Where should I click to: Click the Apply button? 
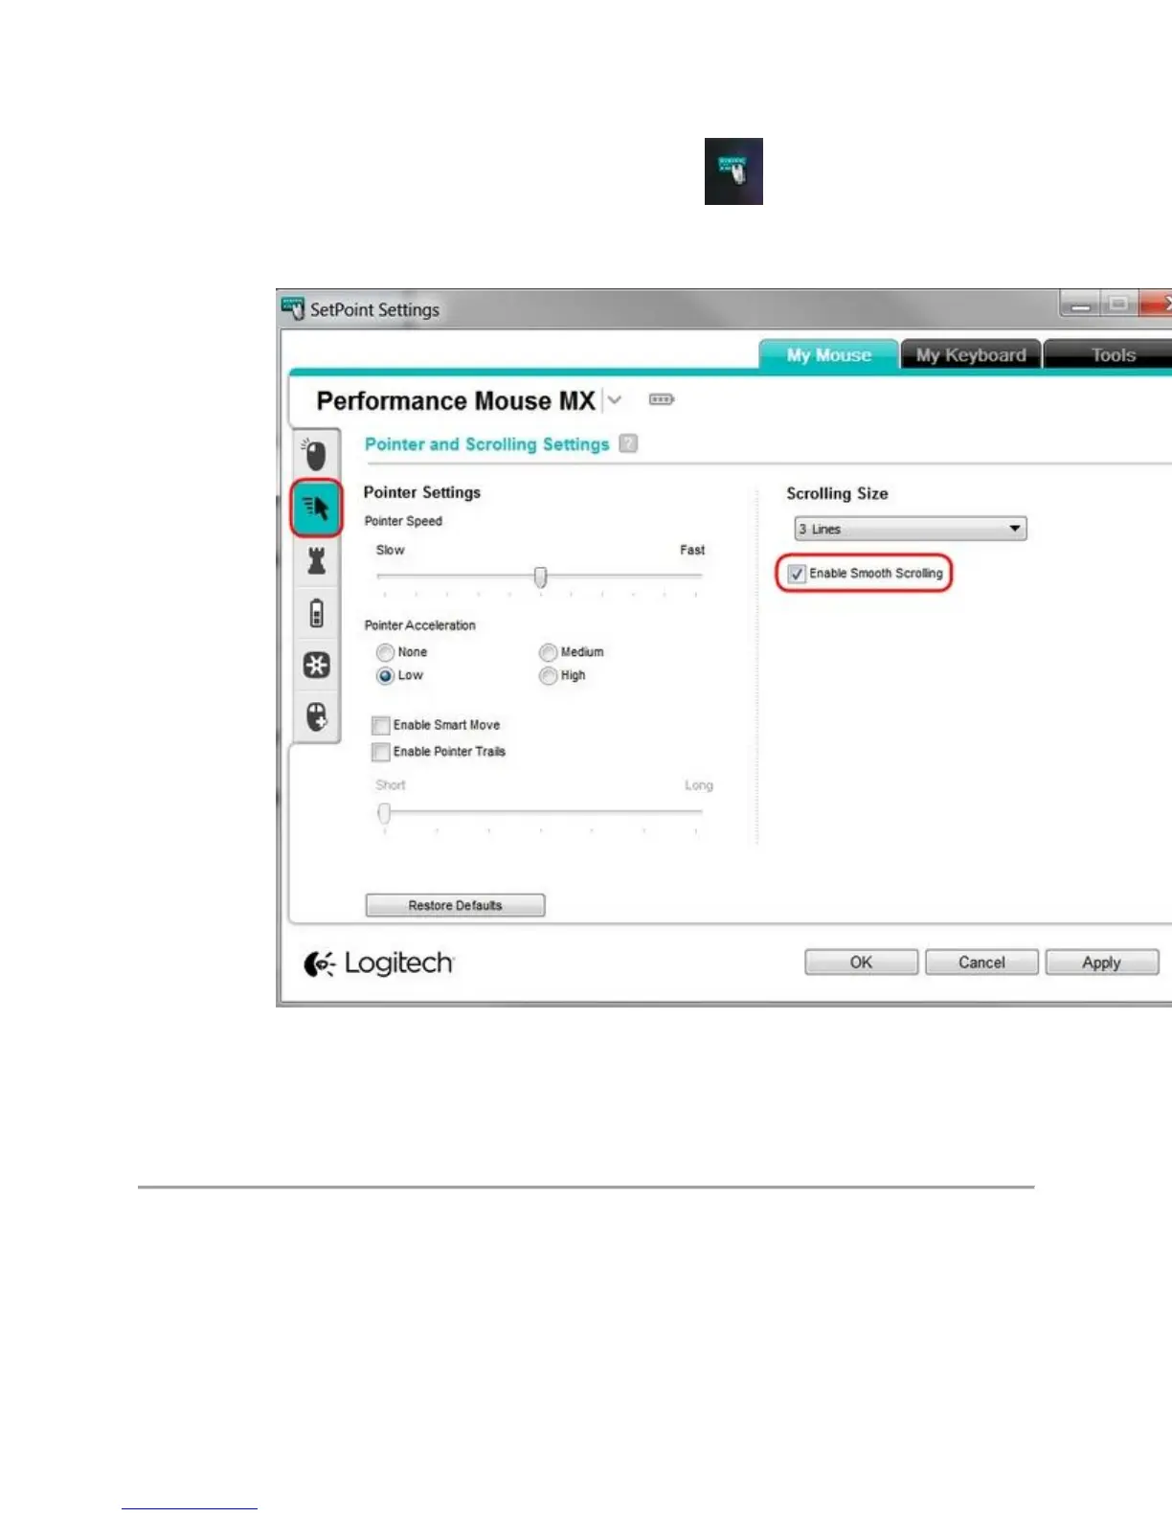point(1101,962)
